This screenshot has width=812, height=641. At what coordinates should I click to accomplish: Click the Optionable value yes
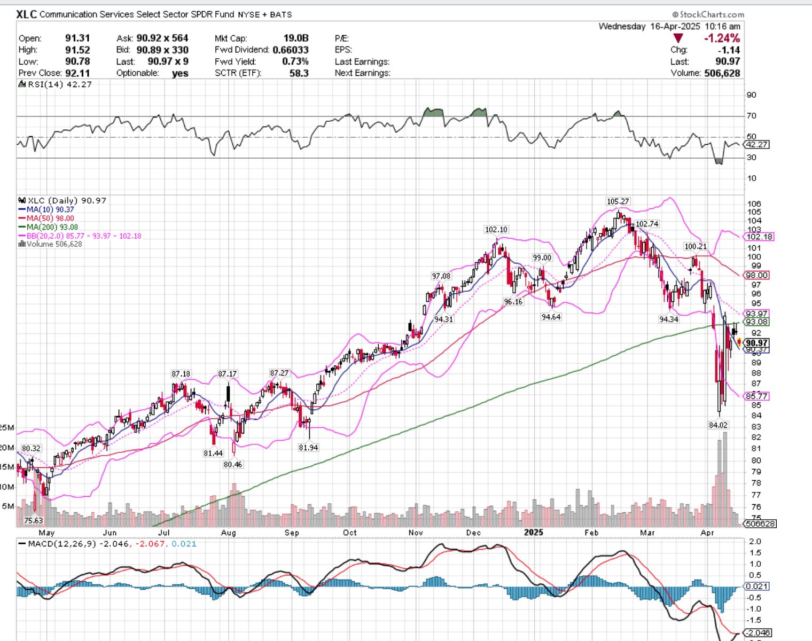tap(180, 74)
